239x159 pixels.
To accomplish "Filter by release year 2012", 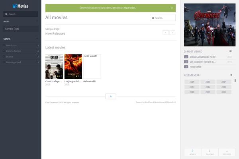I will pyautogui.click(x=208, y=87).
